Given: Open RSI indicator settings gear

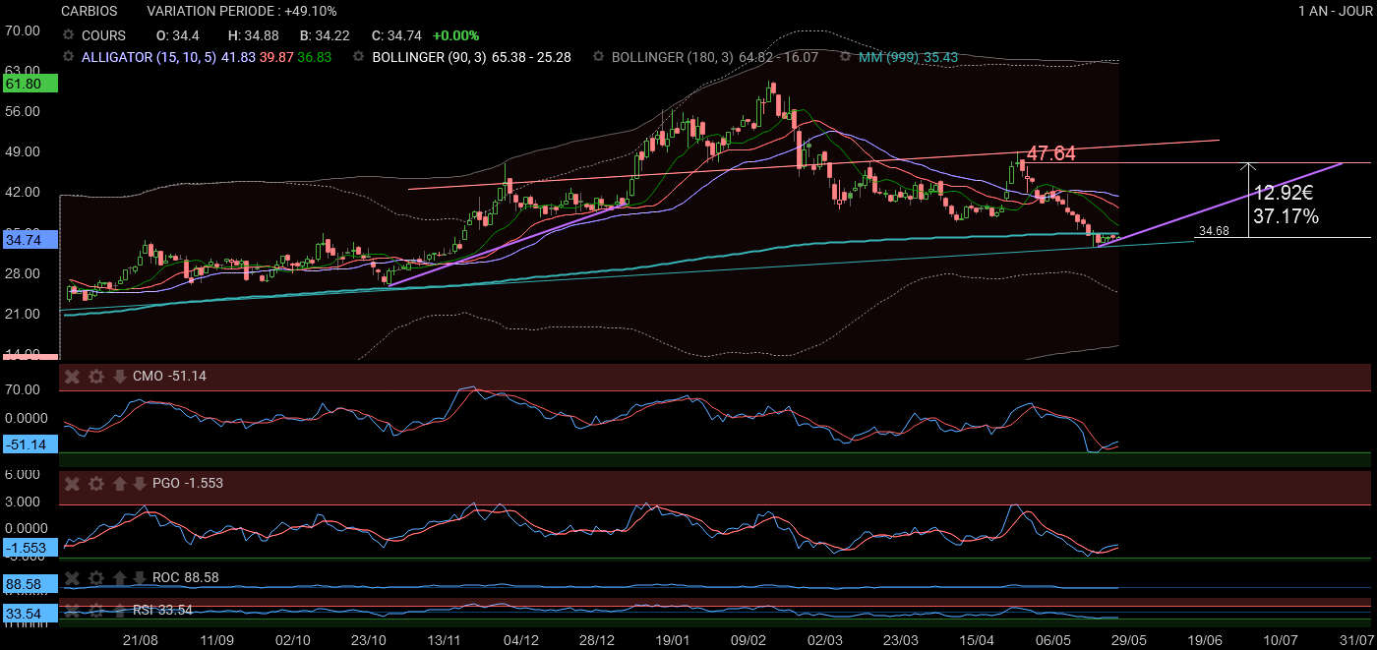Looking at the screenshot, I should [95, 610].
